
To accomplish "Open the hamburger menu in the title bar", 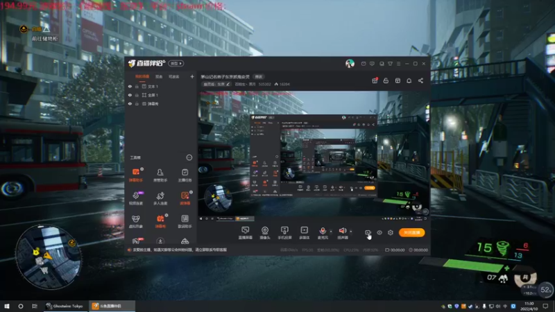I will pos(398,64).
